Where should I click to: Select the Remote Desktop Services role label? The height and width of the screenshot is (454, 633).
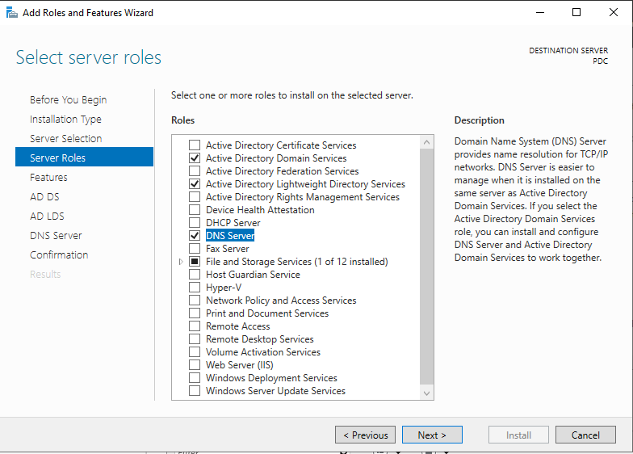(x=259, y=339)
